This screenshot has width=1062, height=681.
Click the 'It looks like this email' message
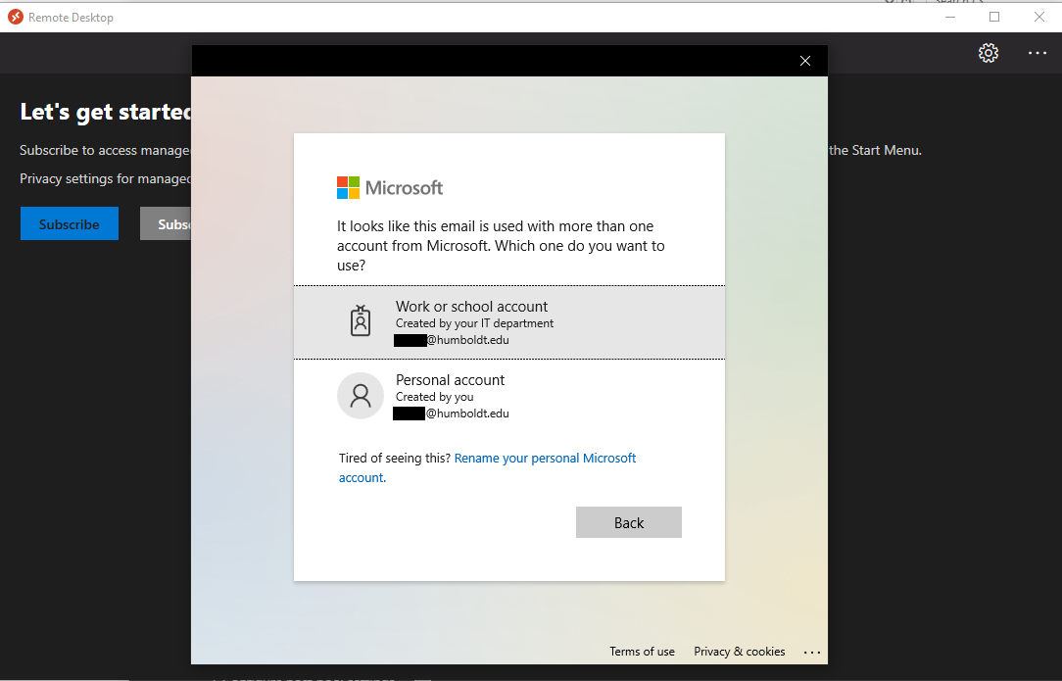click(502, 245)
